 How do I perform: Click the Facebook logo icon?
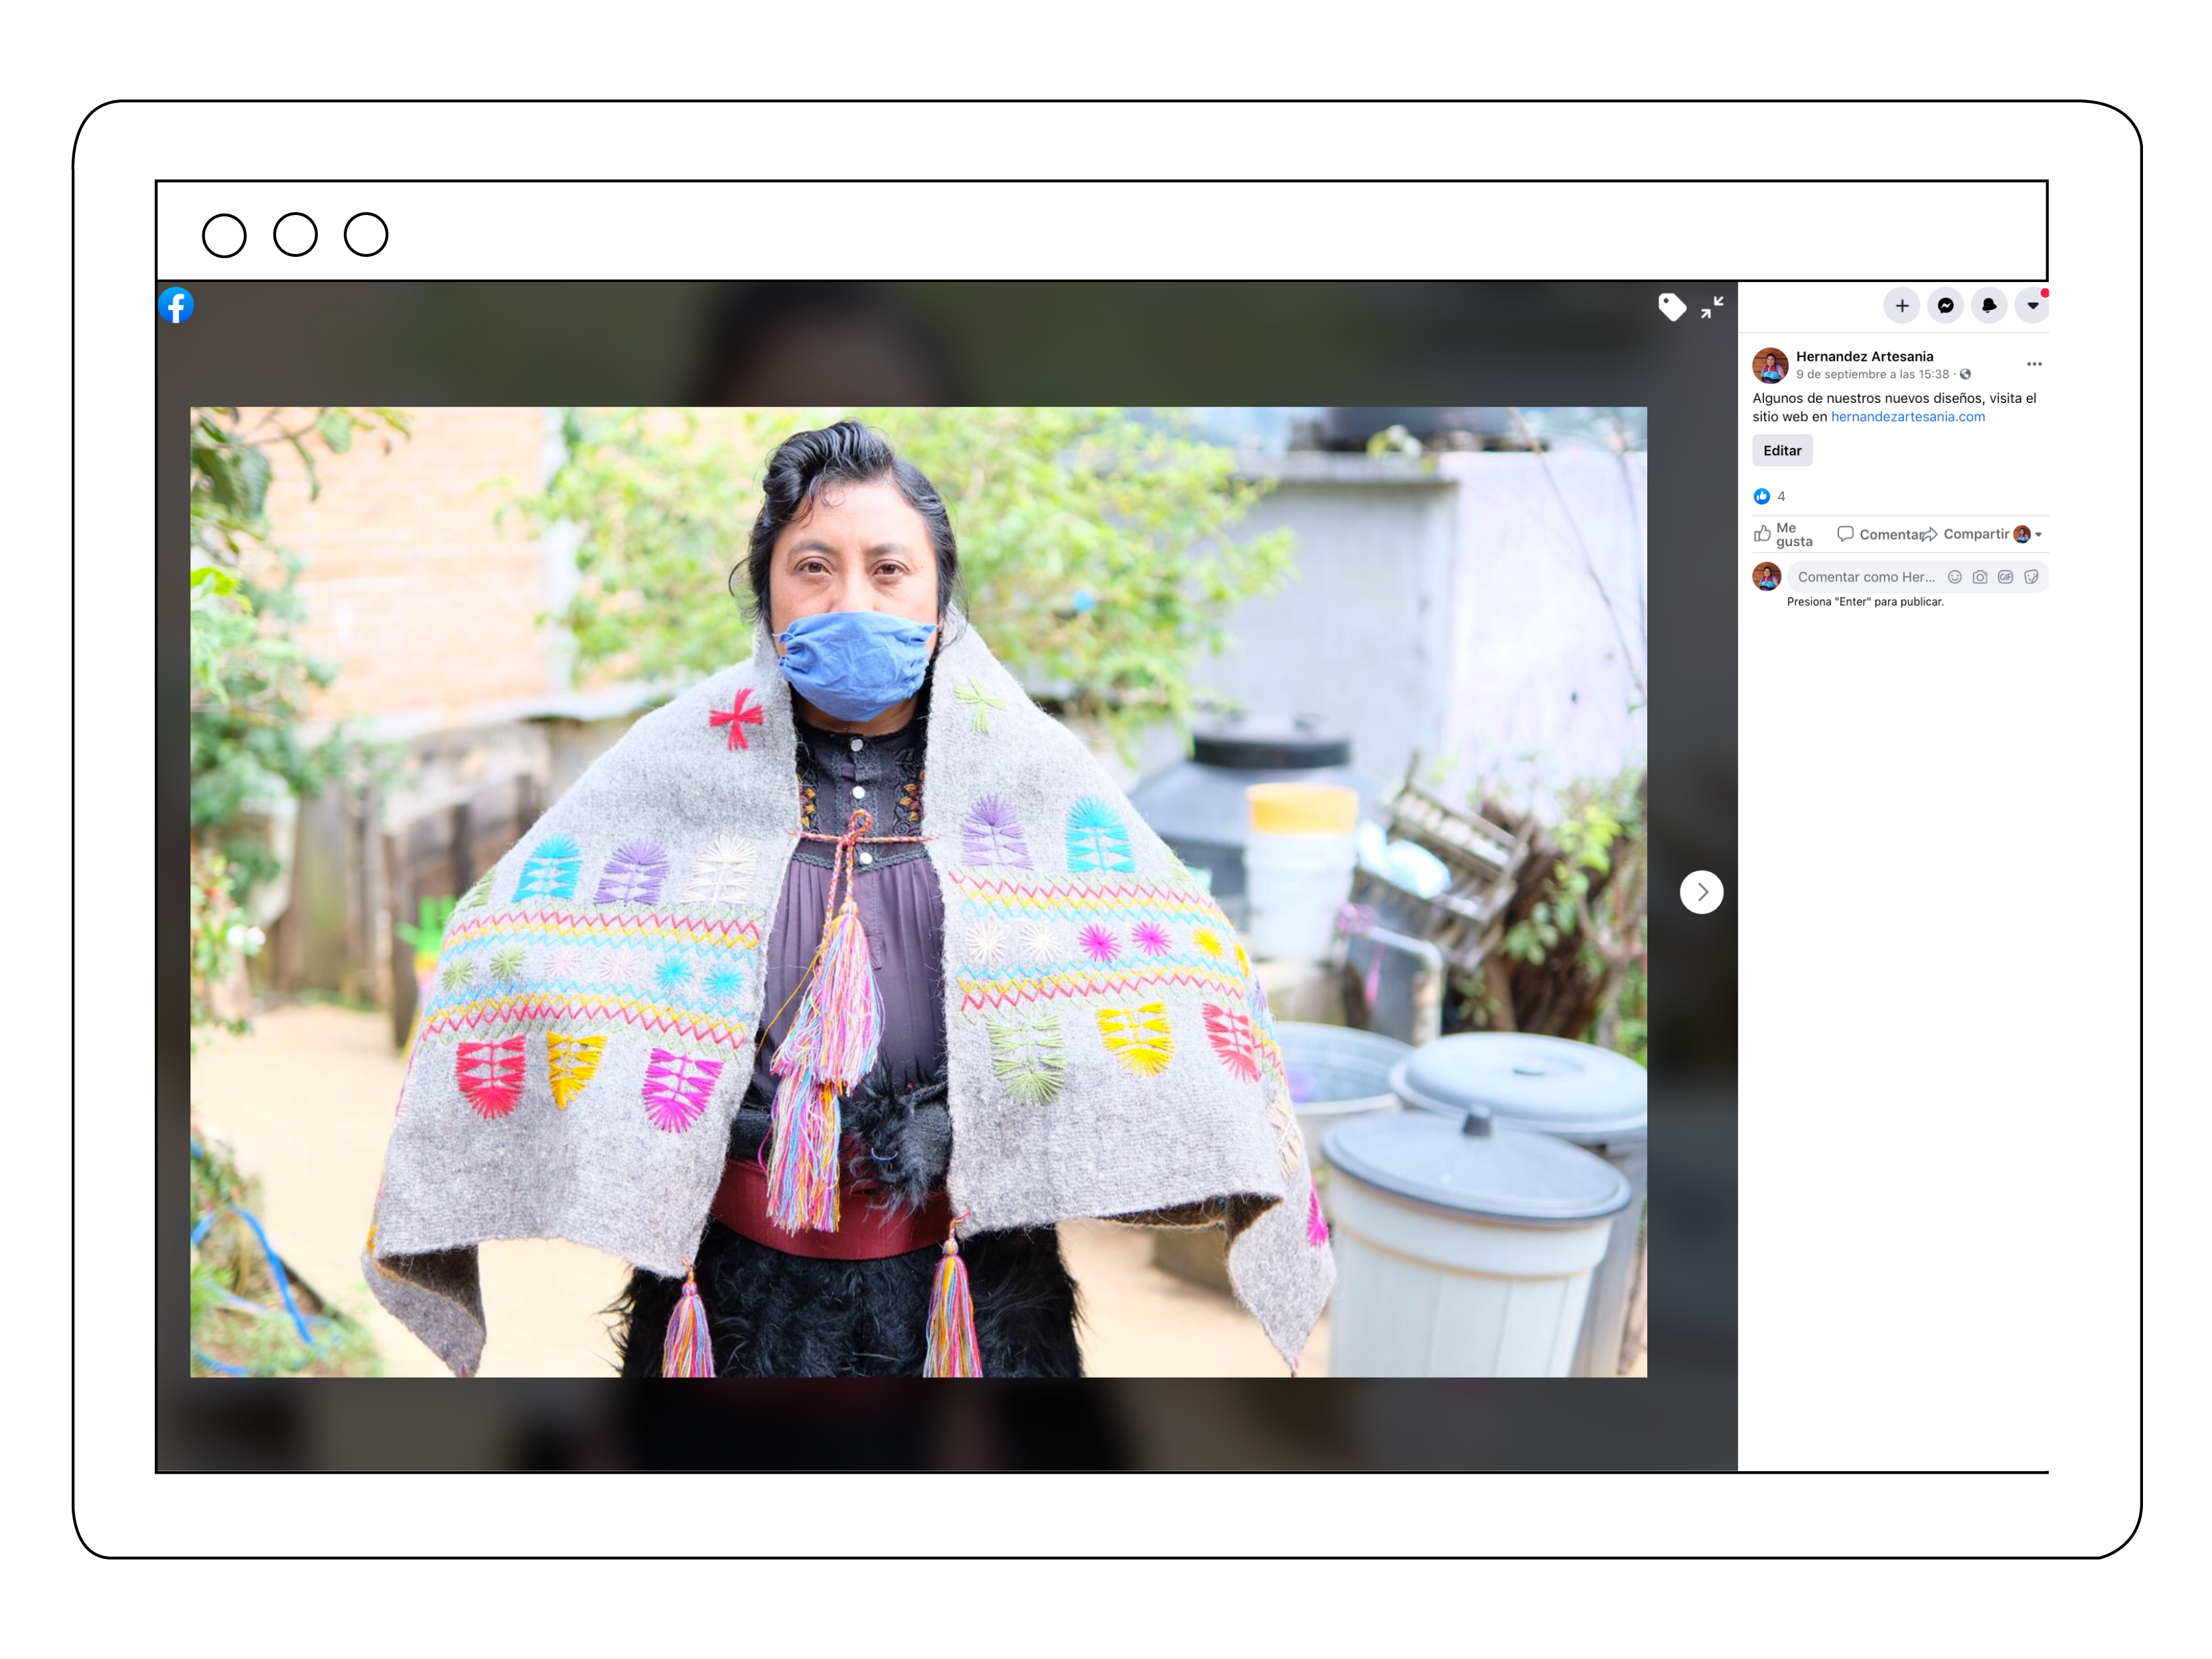pos(176,305)
